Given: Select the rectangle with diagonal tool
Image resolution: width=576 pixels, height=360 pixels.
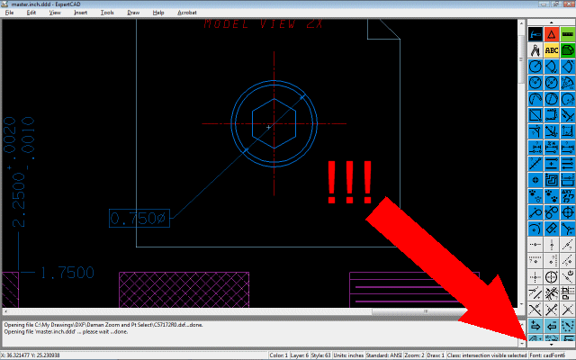Looking at the screenshot, I should click(535, 115).
